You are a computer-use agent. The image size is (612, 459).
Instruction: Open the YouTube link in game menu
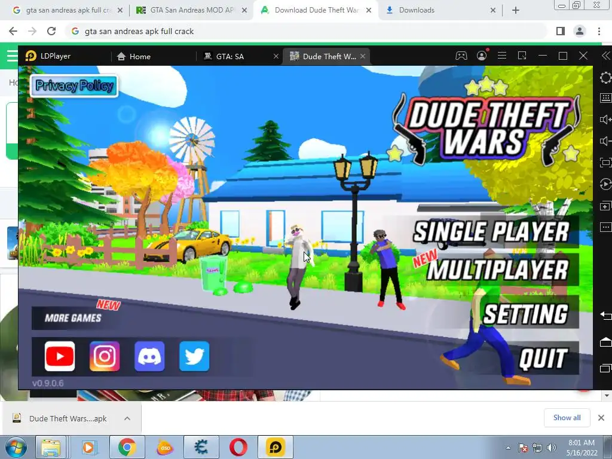59,356
